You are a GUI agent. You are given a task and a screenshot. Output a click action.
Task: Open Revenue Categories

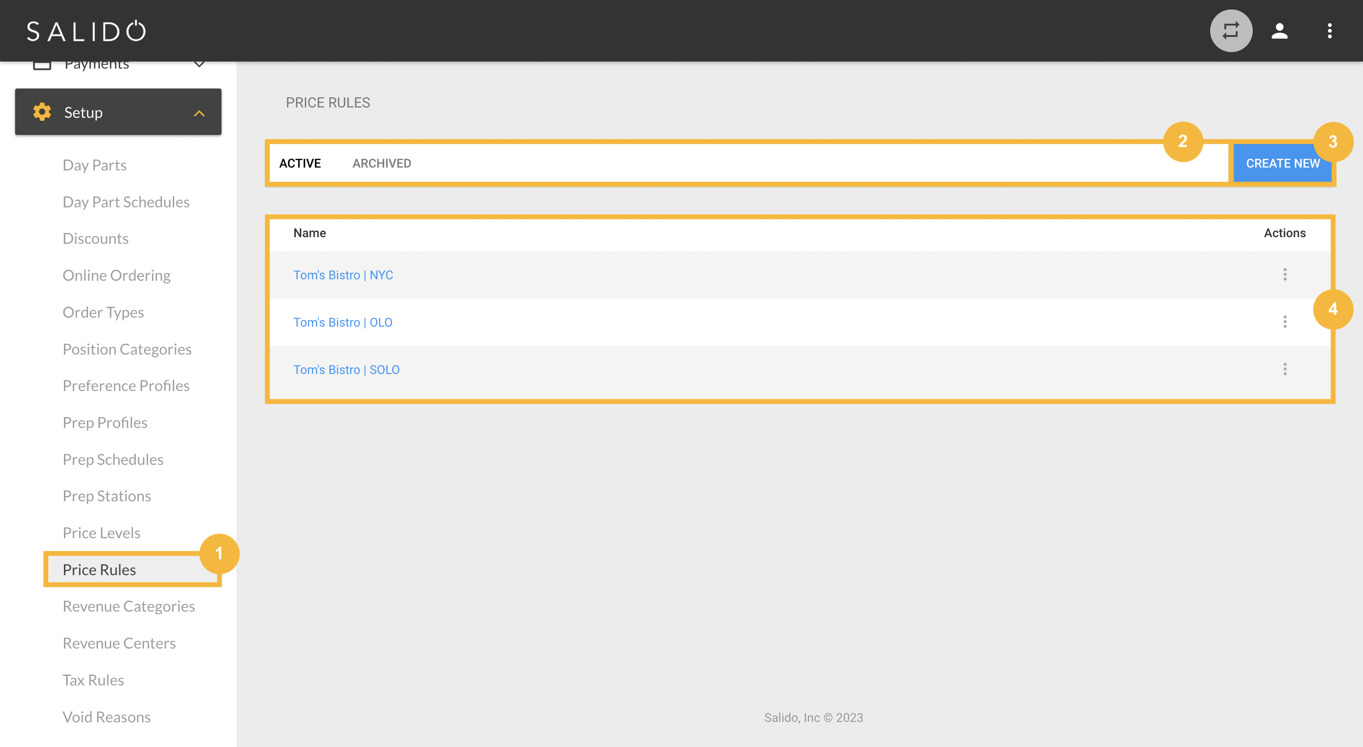129,606
